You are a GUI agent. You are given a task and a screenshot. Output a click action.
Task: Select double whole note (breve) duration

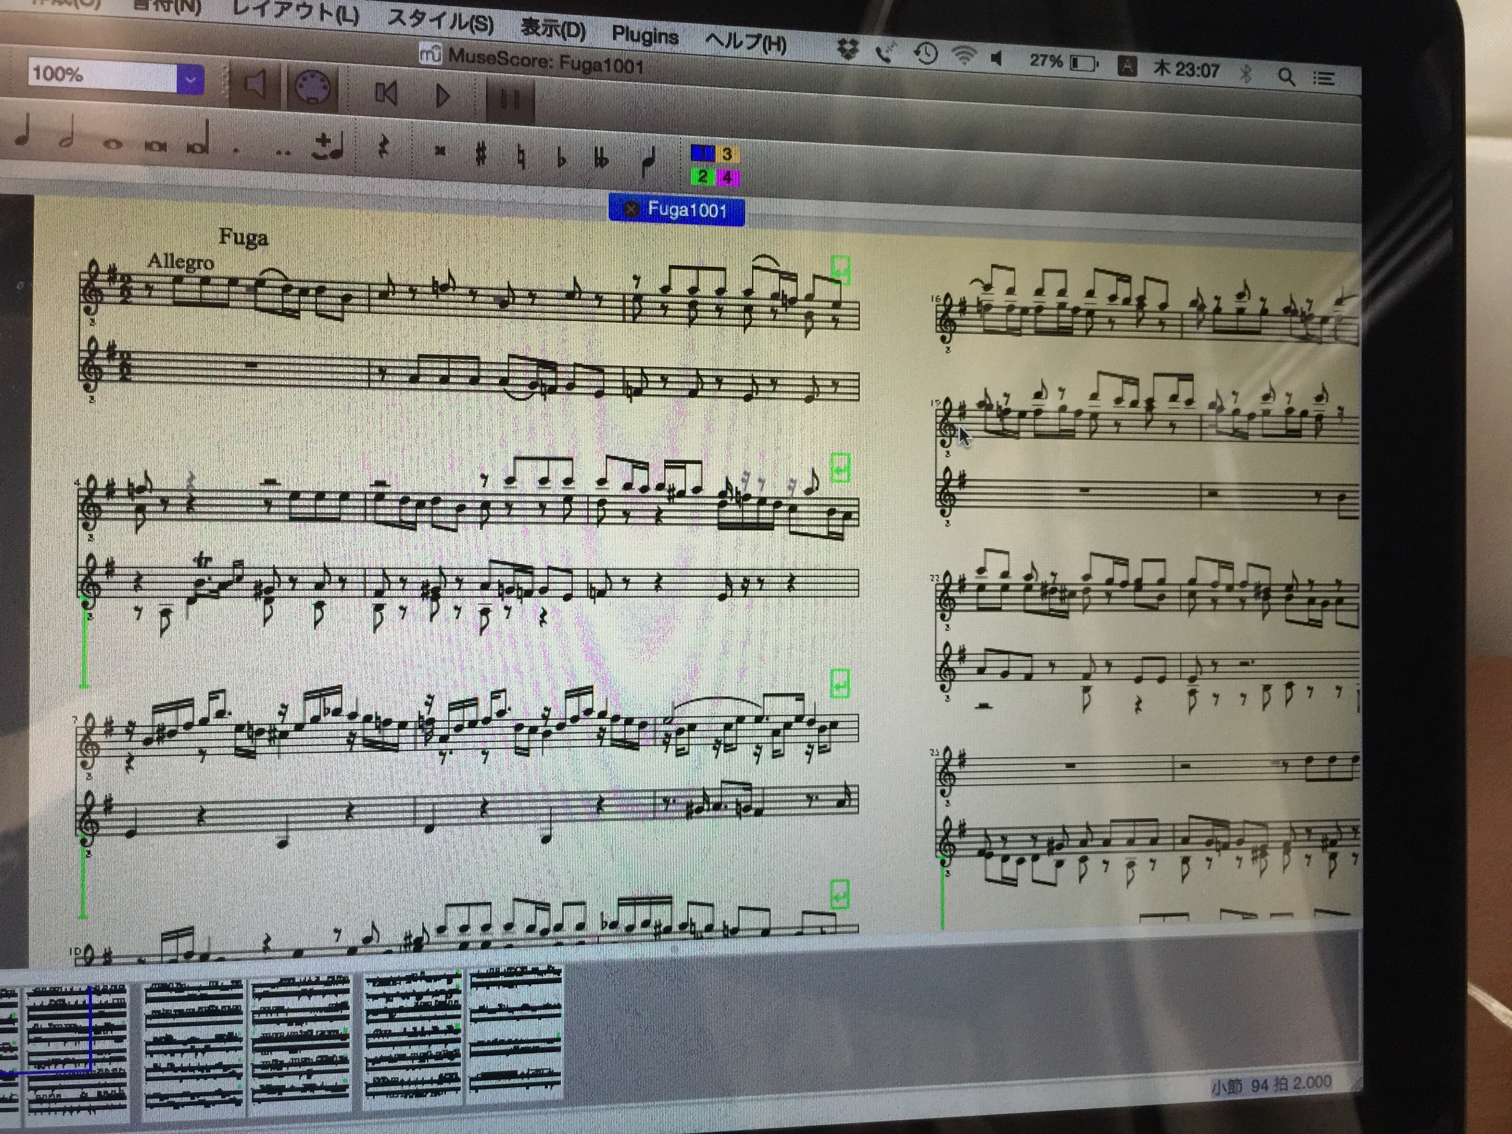[x=155, y=146]
